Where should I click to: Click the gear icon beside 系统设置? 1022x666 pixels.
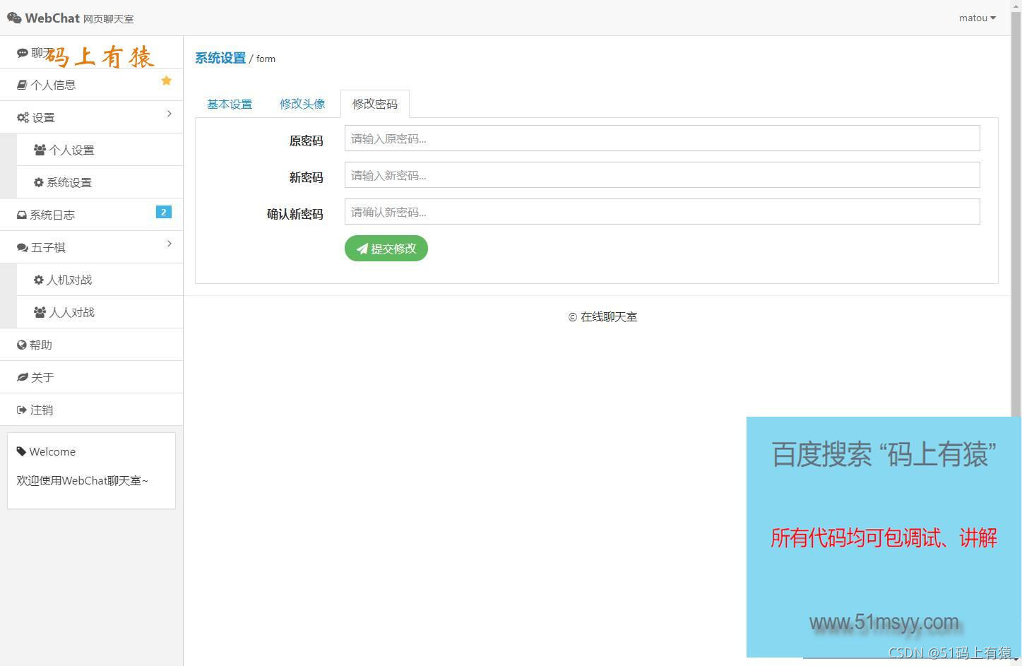coord(38,182)
